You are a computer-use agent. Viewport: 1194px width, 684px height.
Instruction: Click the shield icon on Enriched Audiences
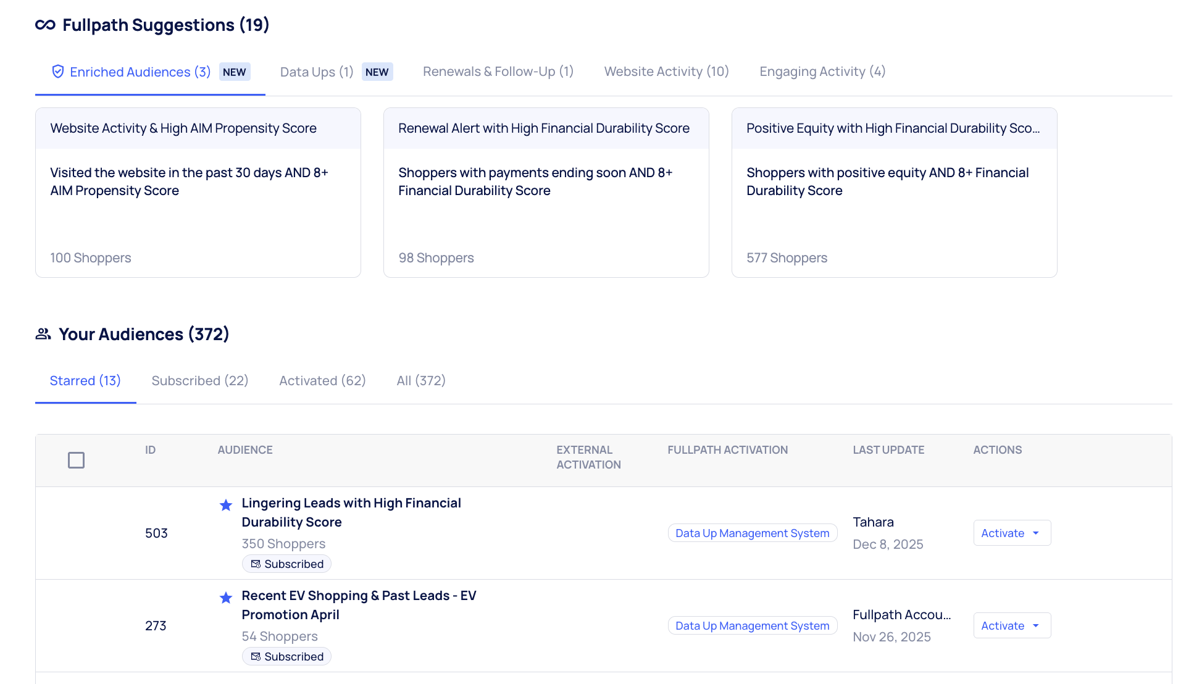(x=58, y=72)
